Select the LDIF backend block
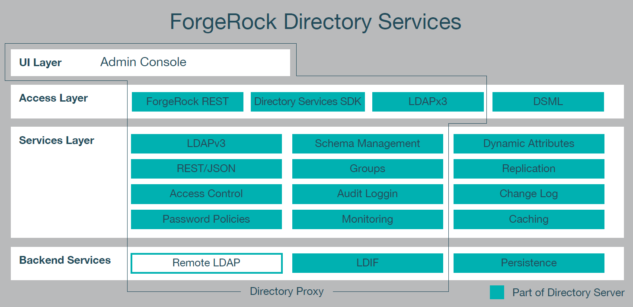This screenshot has width=633, height=307. [x=368, y=263]
